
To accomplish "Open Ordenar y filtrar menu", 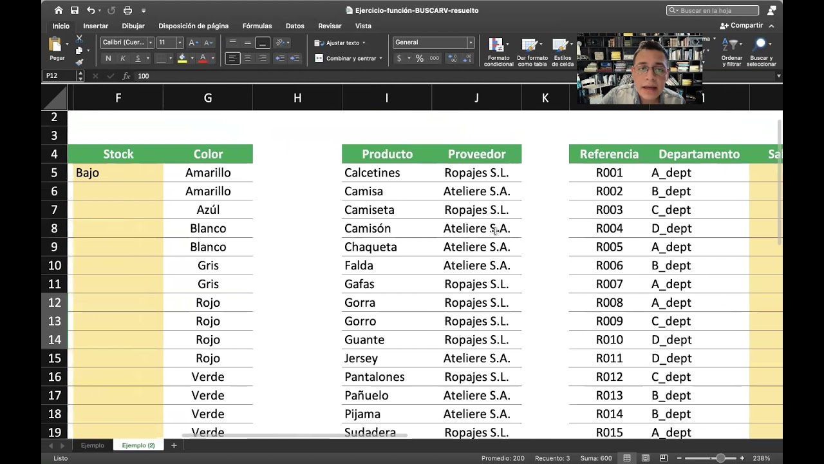I will pos(731,52).
